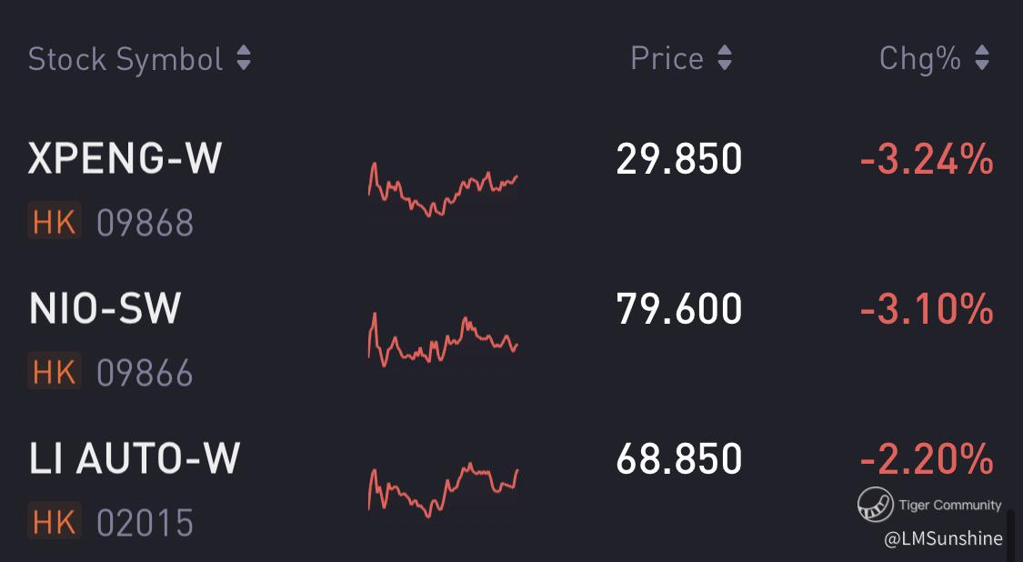The width and height of the screenshot is (1023, 562).
Task: Click the Tiger Community logo icon
Action: click(x=875, y=504)
